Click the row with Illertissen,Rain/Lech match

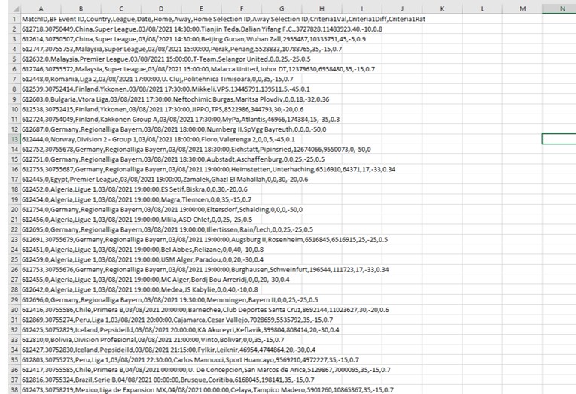[x=167, y=229]
